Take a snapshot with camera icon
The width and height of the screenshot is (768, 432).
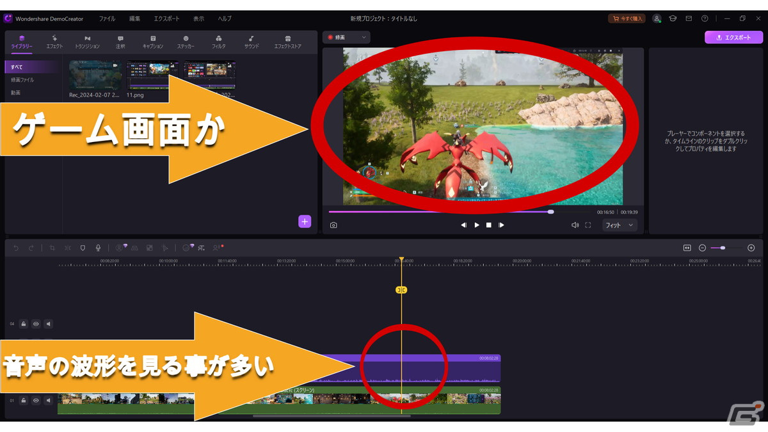(333, 225)
